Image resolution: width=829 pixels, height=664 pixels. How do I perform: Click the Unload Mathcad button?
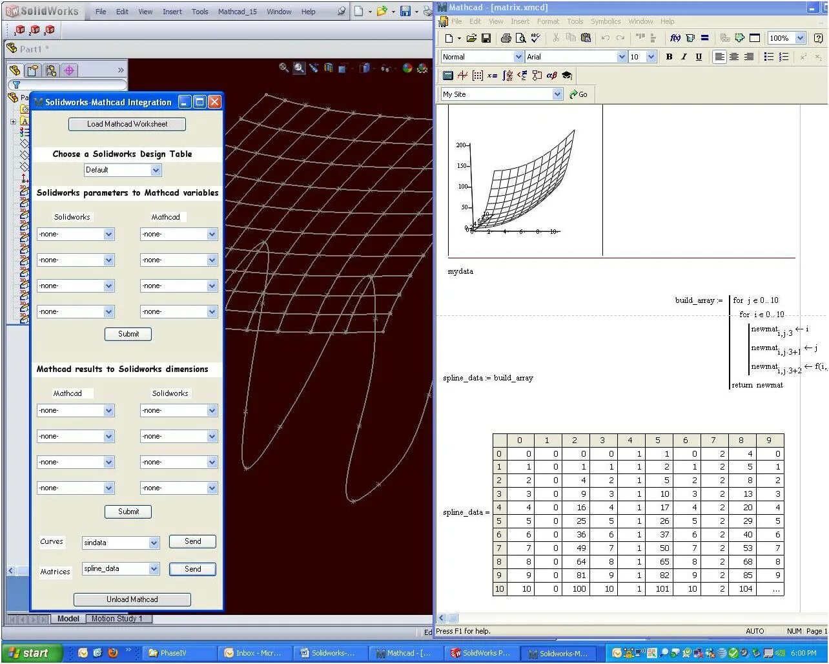132,599
